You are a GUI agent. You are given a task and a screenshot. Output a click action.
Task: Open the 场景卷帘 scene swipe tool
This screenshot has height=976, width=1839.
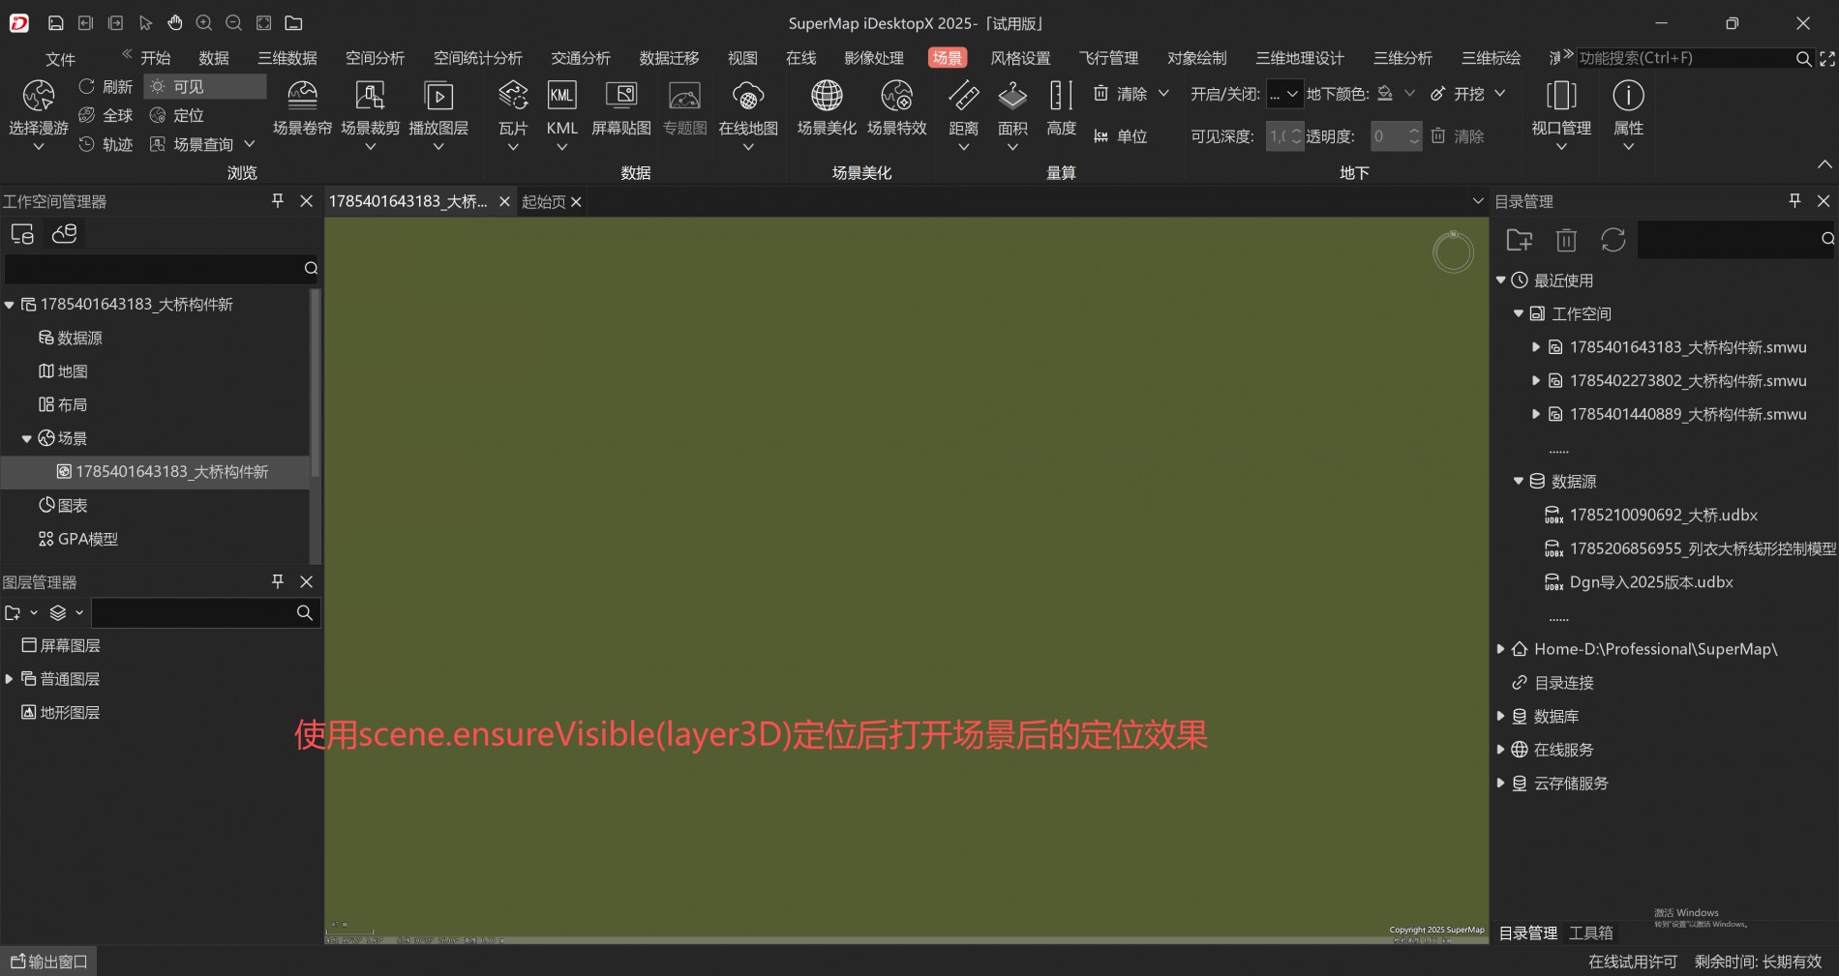pyautogui.click(x=302, y=108)
